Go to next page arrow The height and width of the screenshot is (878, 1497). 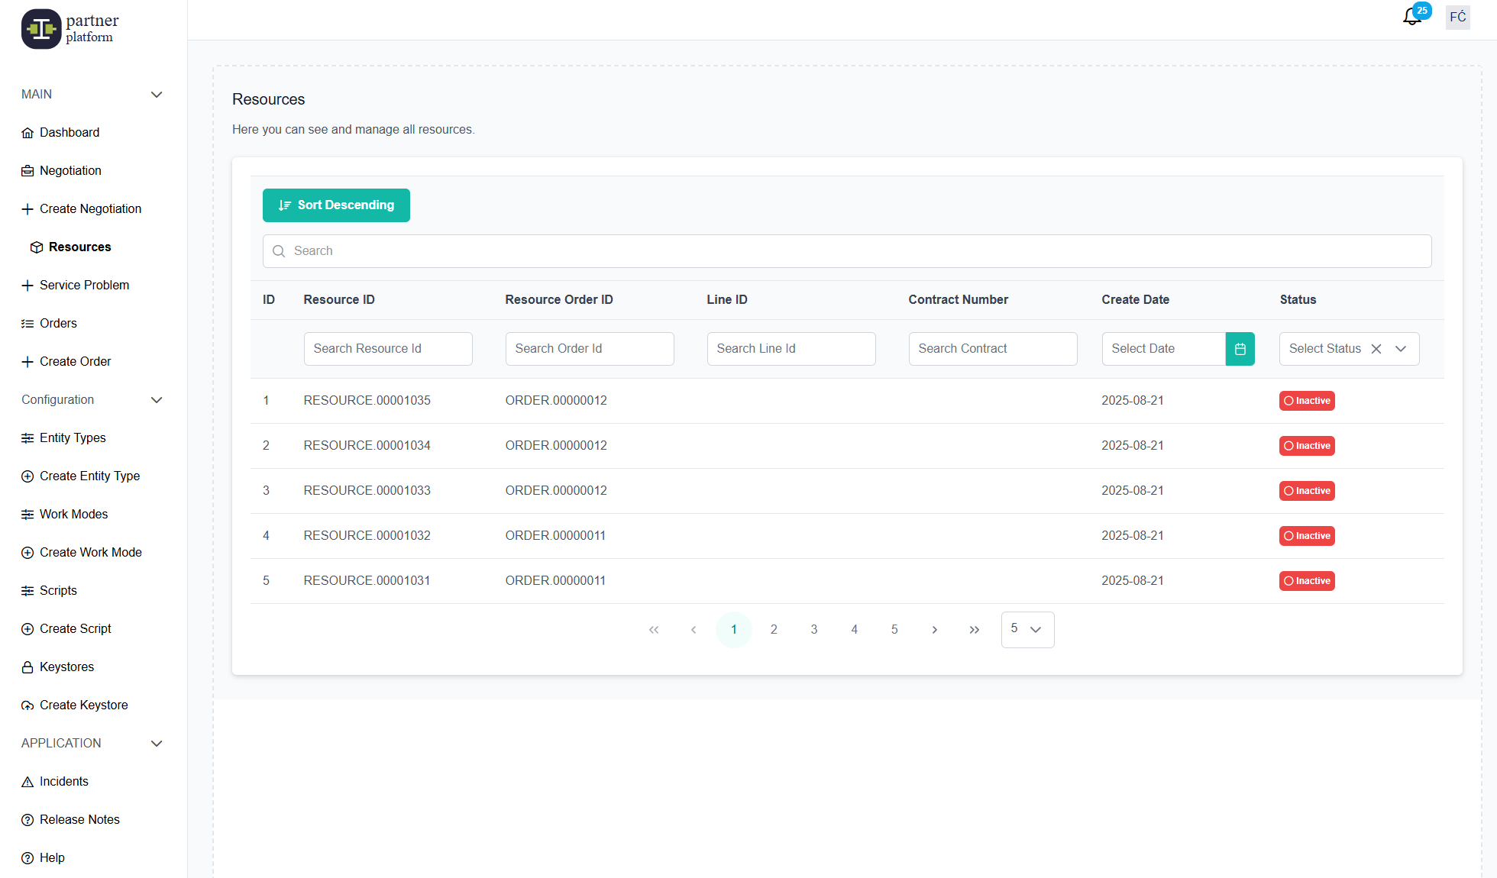pos(934,630)
